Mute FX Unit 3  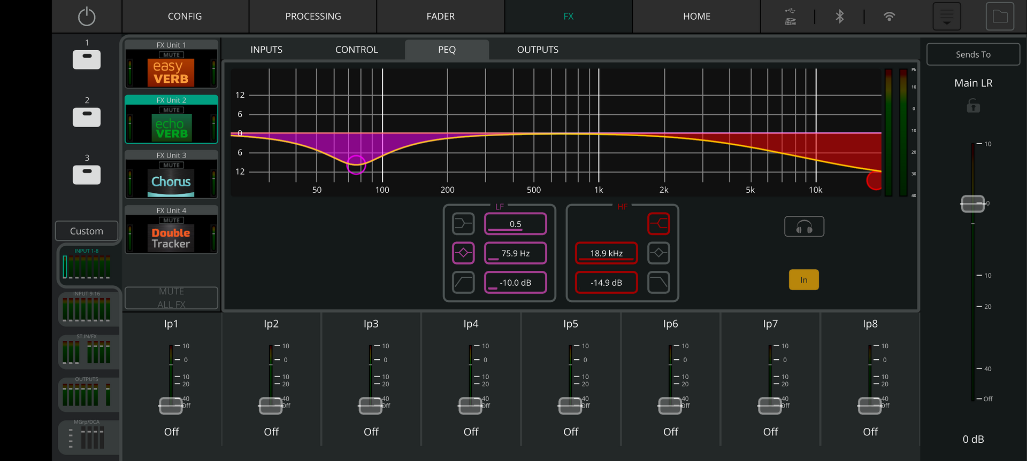pyautogui.click(x=171, y=165)
